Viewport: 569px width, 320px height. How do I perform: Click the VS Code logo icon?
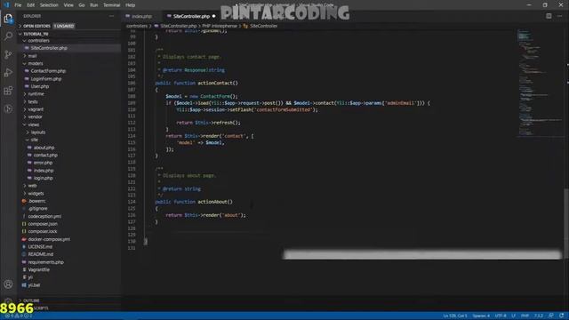click(x=6, y=5)
